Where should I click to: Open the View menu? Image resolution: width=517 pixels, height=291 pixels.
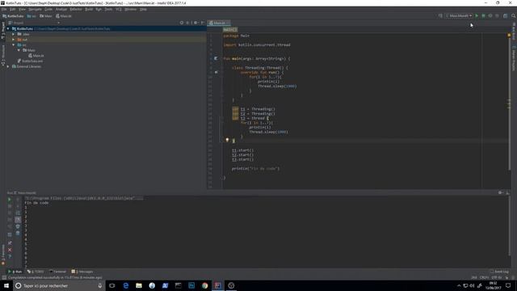(x=22, y=9)
